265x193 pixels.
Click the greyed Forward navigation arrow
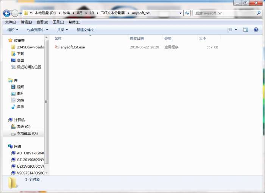pyautogui.click(x=15, y=13)
